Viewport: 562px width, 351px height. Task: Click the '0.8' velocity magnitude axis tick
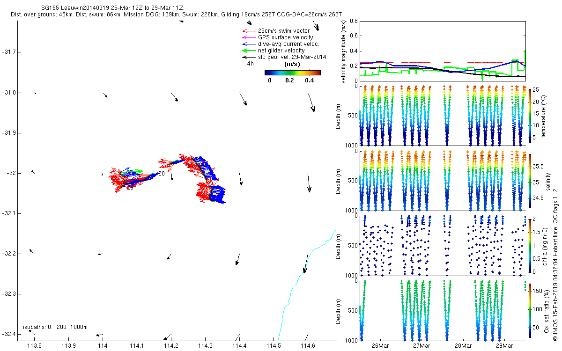[354, 21]
